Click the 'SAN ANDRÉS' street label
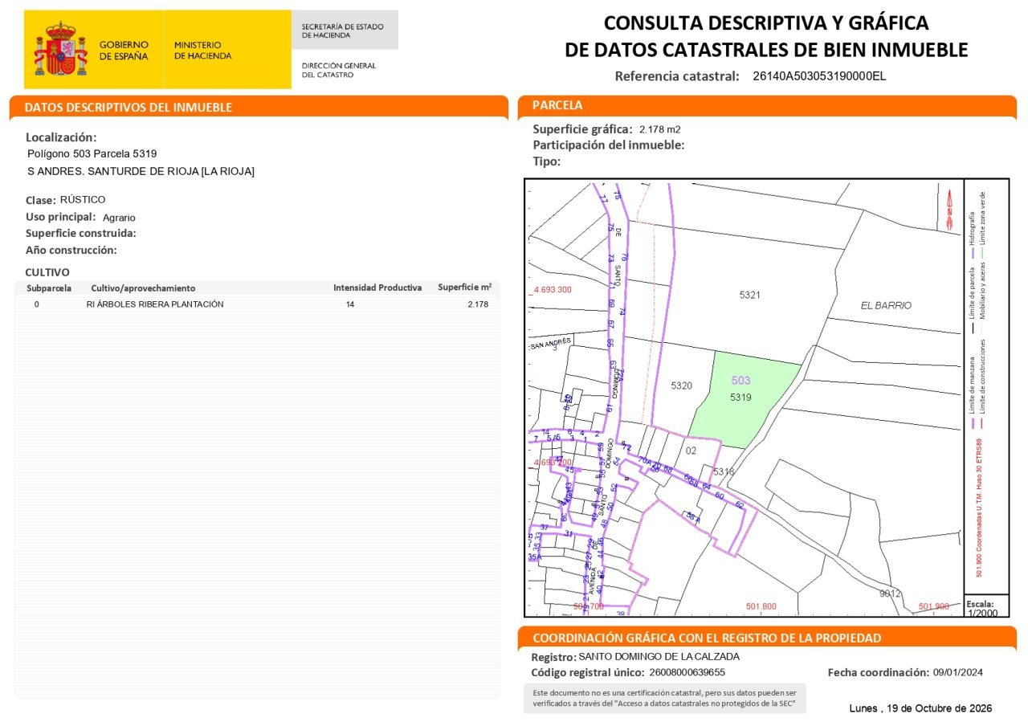Viewport: 1028px width, 726px height. tap(551, 343)
